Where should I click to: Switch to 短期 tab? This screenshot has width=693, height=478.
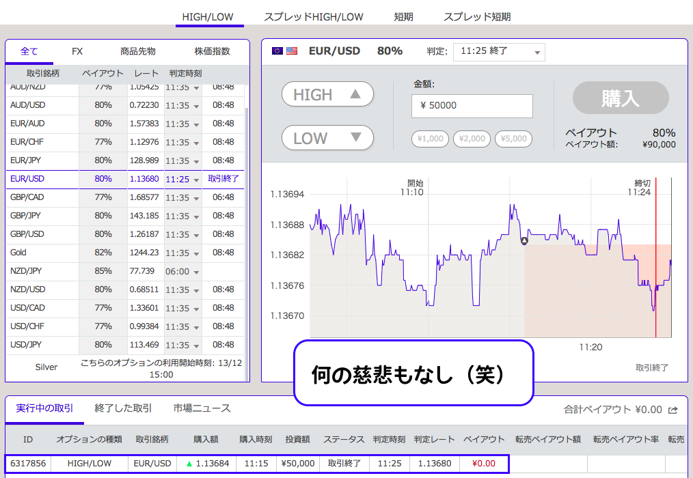pyautogui.click(x=403, y=16)
